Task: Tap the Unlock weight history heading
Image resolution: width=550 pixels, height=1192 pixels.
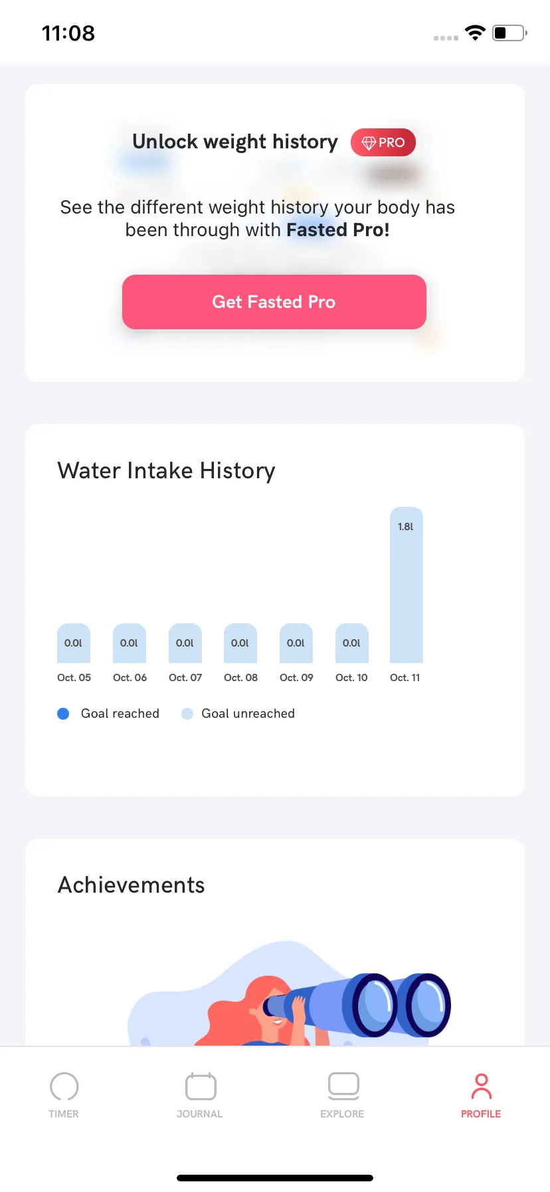Action: pos(235,142)
